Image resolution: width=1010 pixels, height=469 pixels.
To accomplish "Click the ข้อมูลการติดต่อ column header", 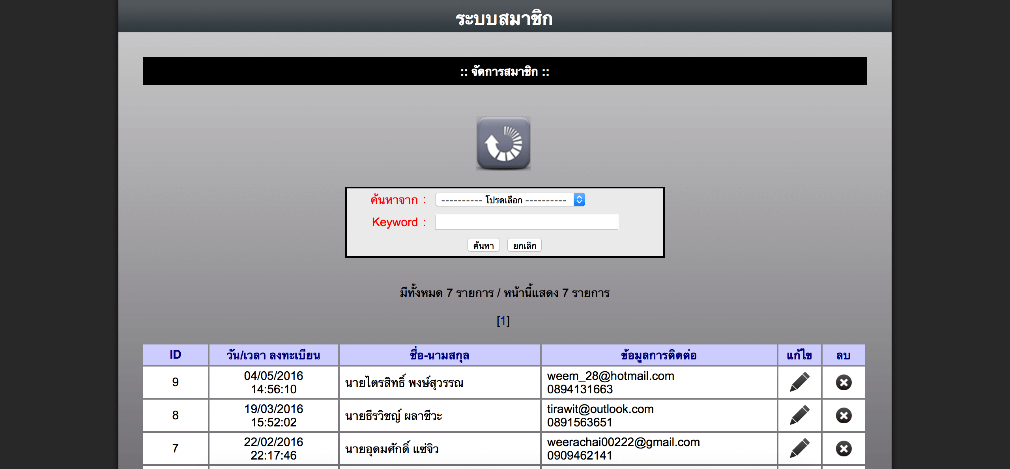I will click(x=658, y=355).
